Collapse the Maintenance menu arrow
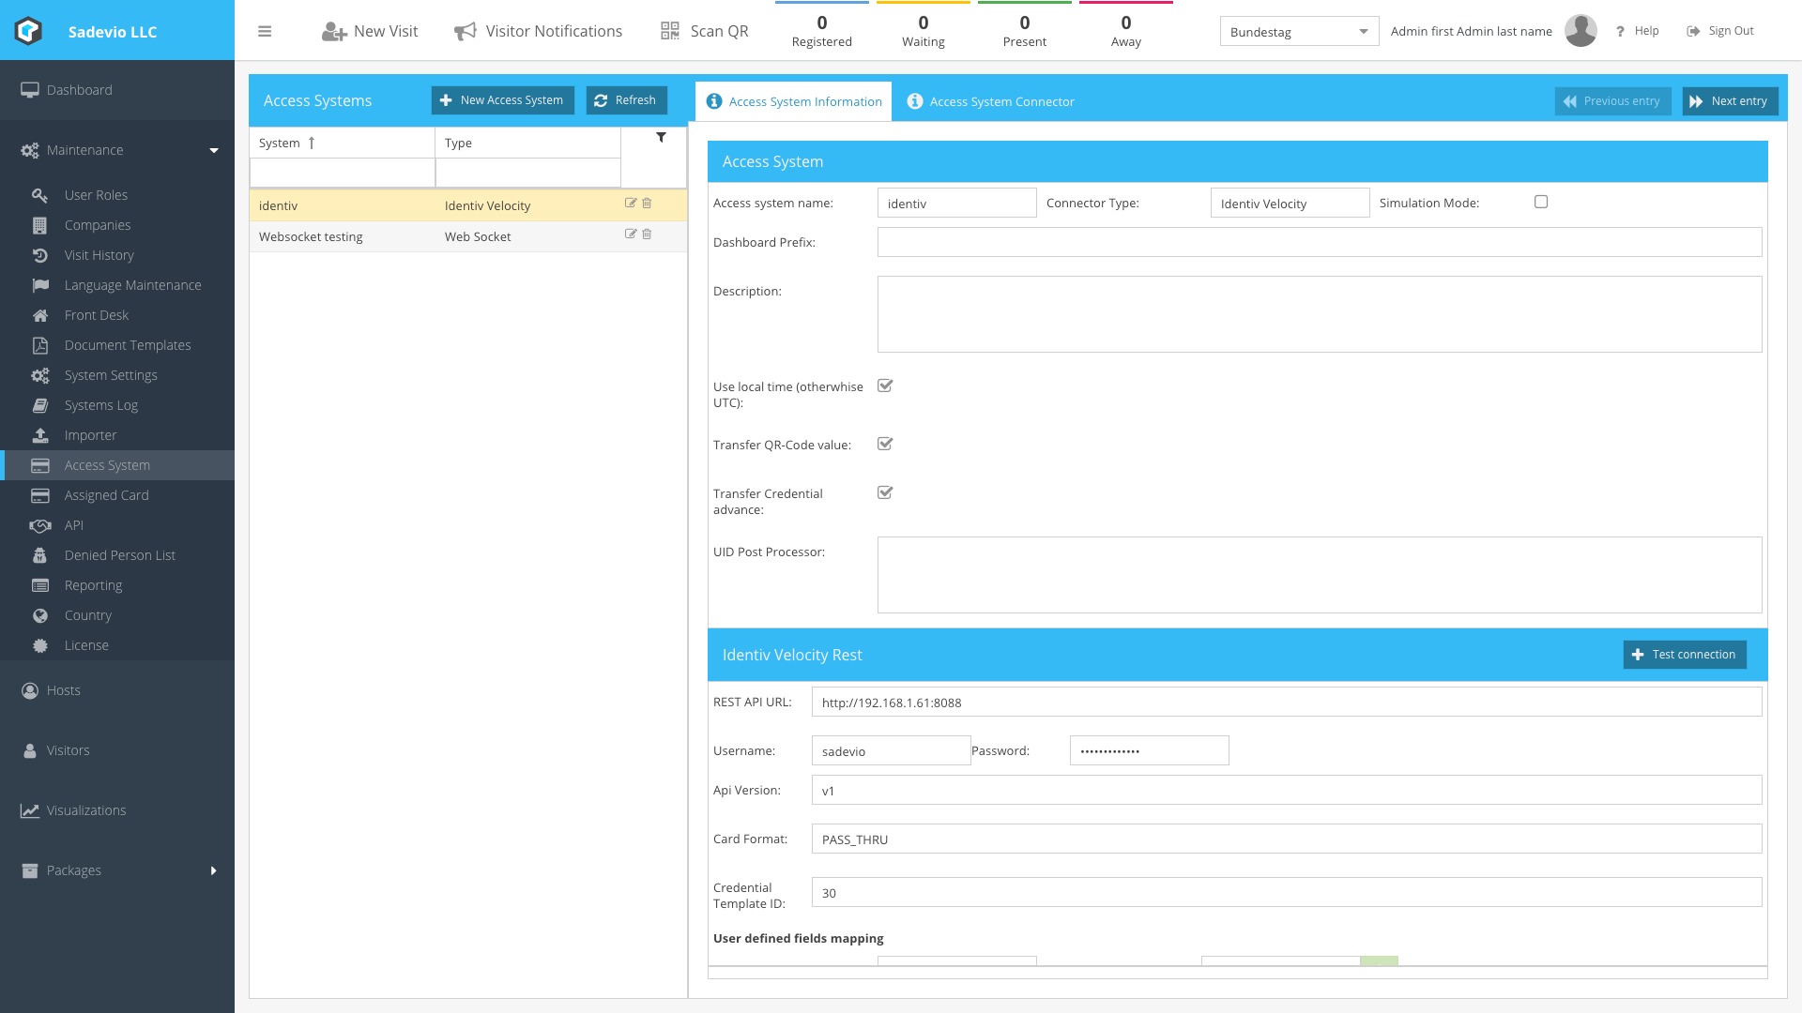1802x1013 pixels. [214, 150]
